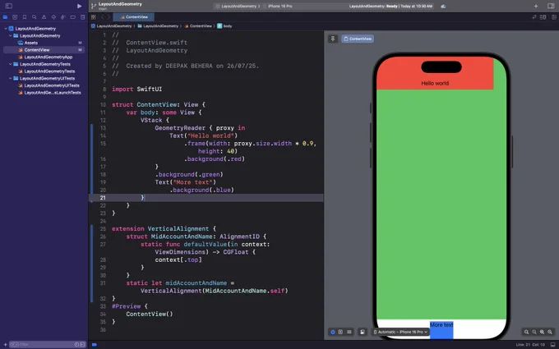Viewport: 559px width, 349px height.
Task: Toggle the navigator sidebar visibility
Action: 9,6
